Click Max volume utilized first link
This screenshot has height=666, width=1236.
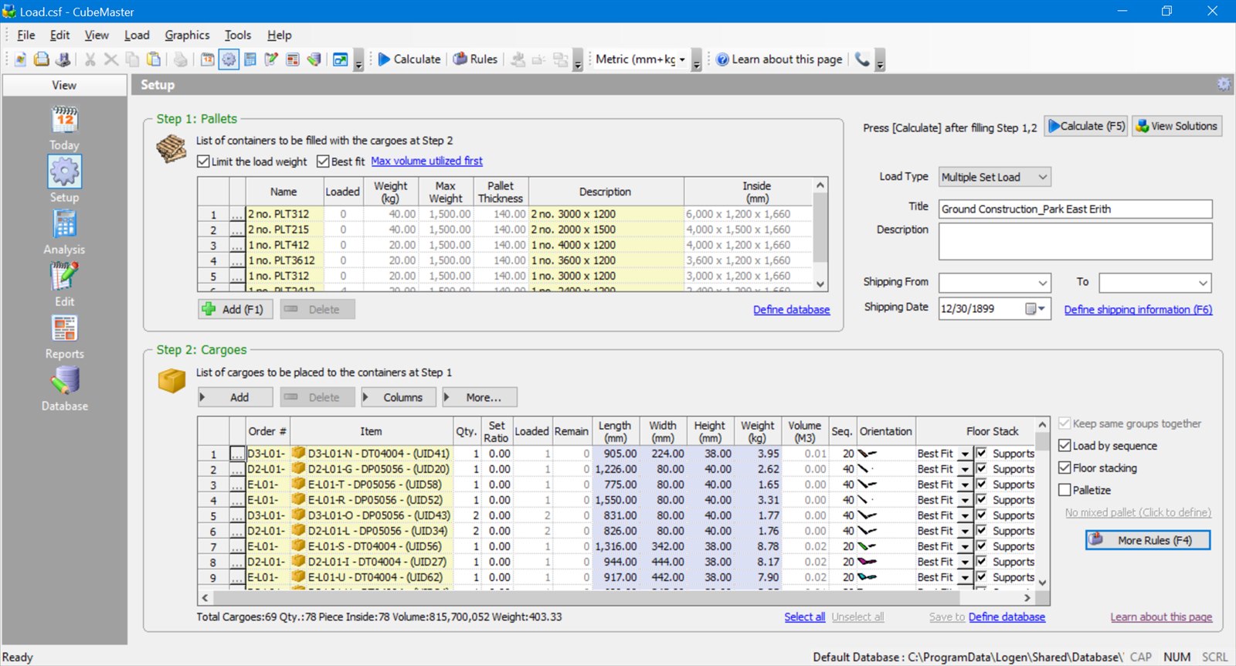(x=426, y=161)
